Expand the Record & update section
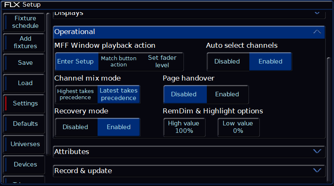Viewport: 334px width, 186px height. (189, 171)
